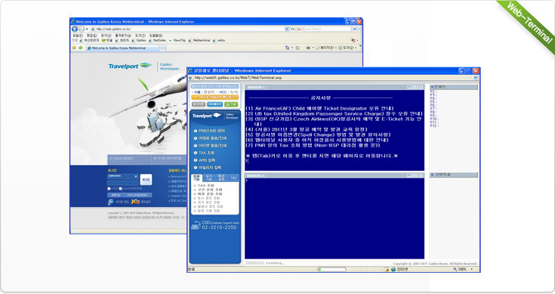Image resolution: width=555 pixels, height=294 pixels.
Task: Click the white login button on the welcome page
Action: [146, 180]
